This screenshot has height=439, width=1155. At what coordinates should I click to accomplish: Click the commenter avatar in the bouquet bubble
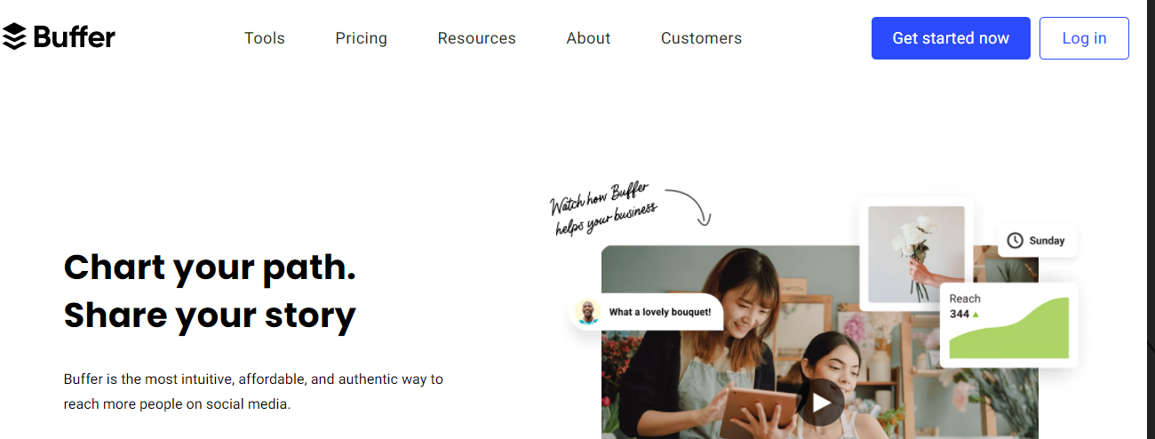coord(587,312)
